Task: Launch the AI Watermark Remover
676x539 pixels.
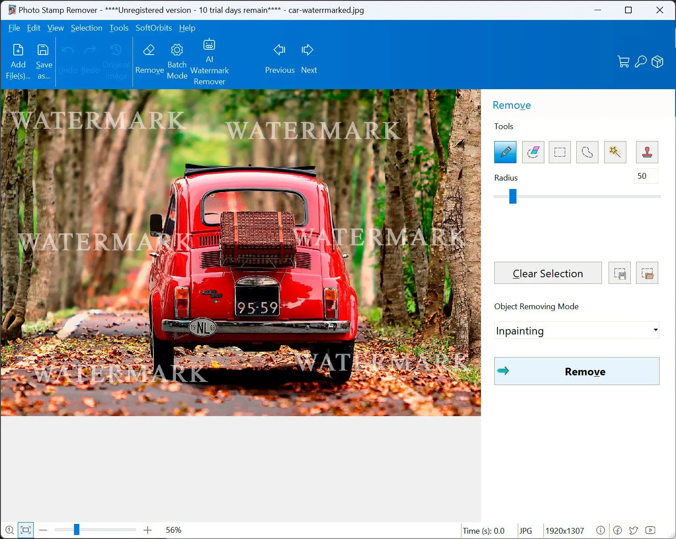Action: pos(209,62)
